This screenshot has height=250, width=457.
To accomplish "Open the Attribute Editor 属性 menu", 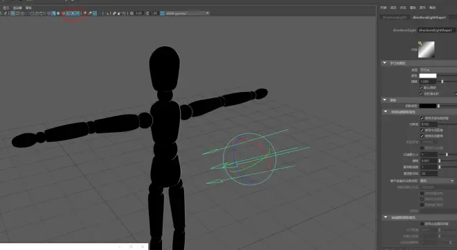I will coord(413,8).
